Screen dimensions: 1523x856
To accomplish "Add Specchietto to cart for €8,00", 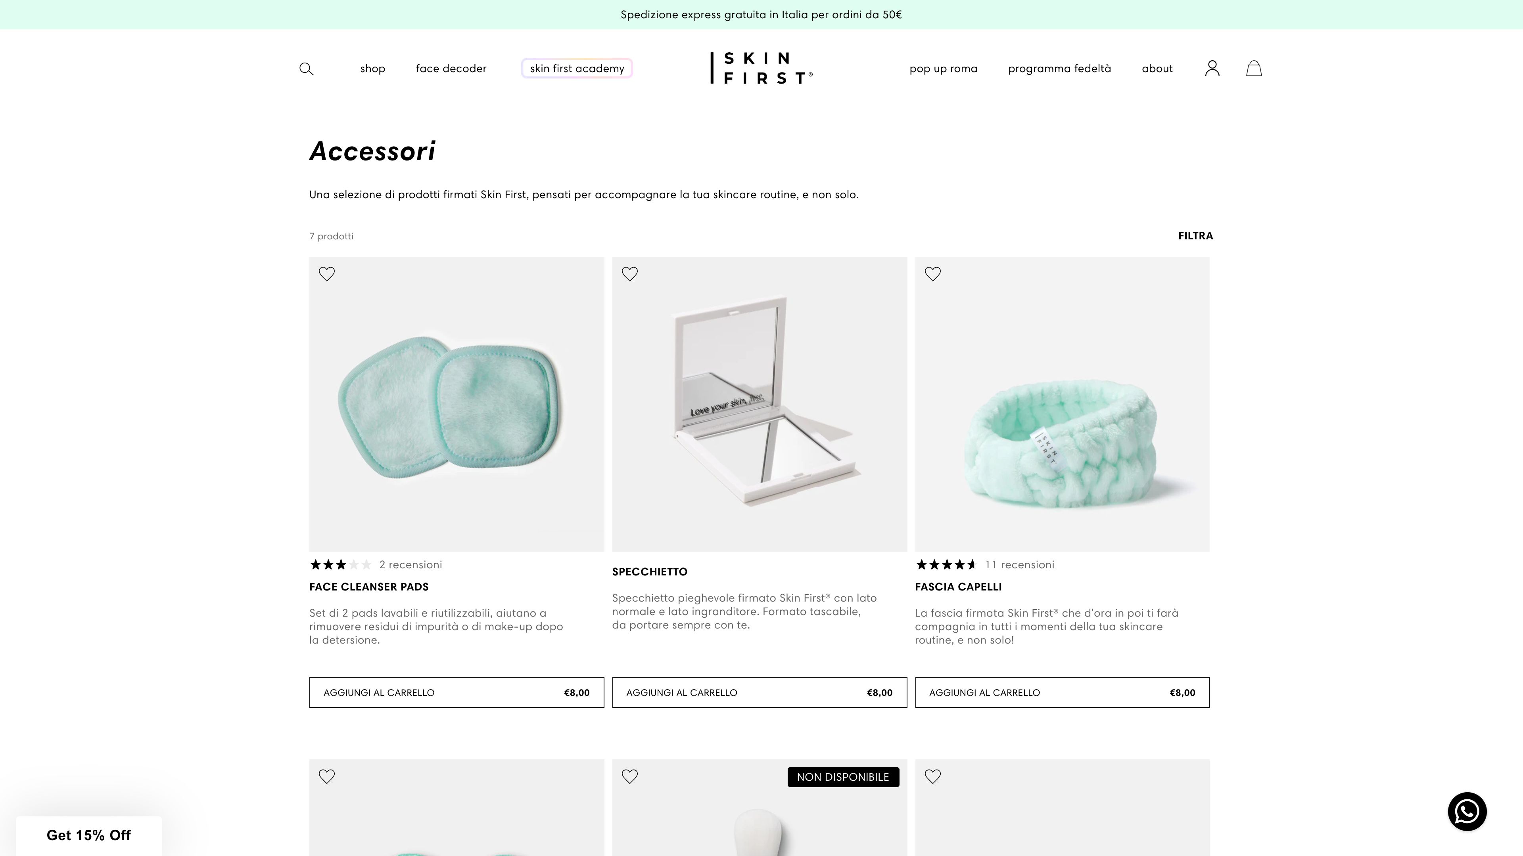I will pyautogui.click(x=759, y=692).
